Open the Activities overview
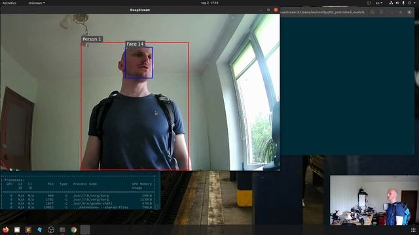The height and width of the screenshot is (235, 419). tap(9, 3)
